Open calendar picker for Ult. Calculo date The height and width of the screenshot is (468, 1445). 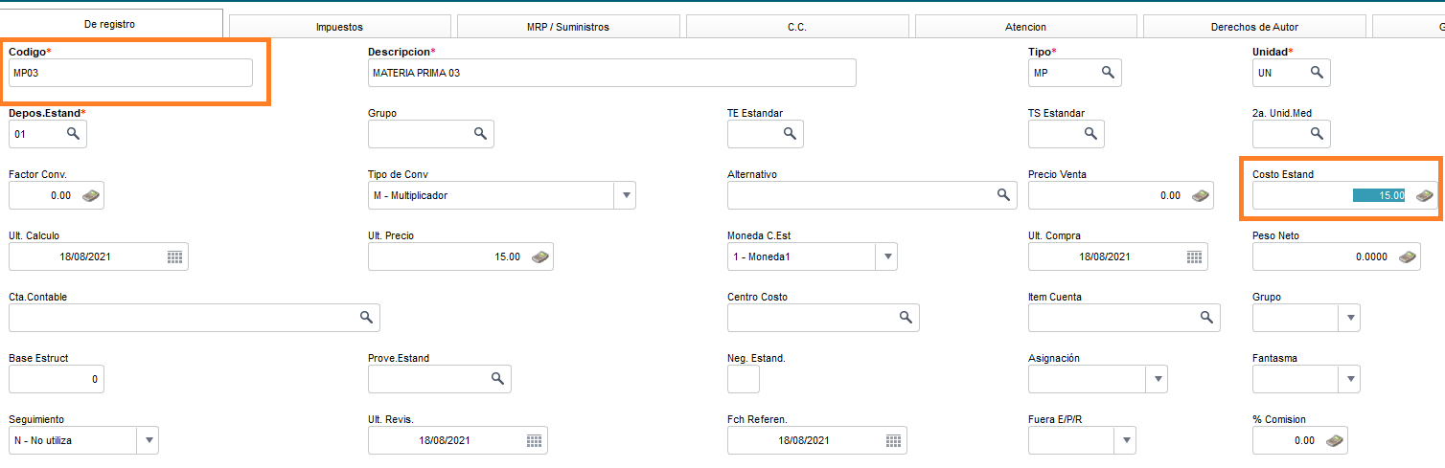(174, 256)
